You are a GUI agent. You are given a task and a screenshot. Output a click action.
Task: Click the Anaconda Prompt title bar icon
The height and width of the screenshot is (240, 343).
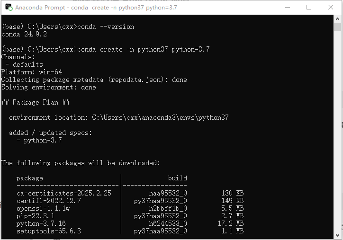click(9, 7)
